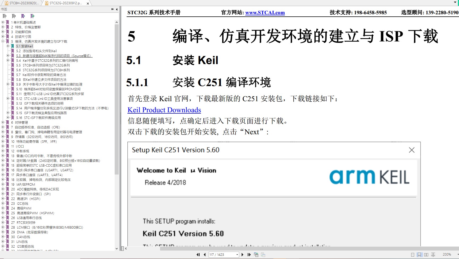Open the page number dropdown

[x=237, y=255]
